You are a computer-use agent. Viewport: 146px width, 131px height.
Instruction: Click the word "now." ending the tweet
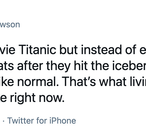click(52, 98)
